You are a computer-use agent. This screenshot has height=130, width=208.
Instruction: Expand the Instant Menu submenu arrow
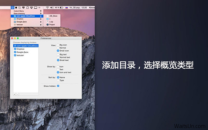click(41, 11)
